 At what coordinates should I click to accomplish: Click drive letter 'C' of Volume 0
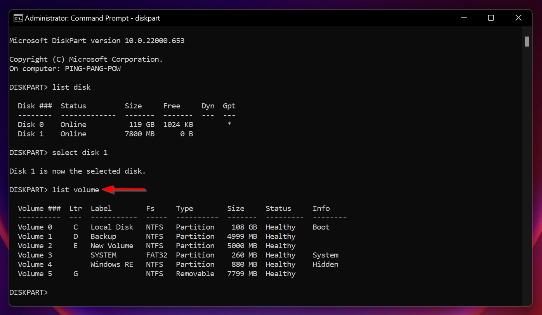coord(76,227)
